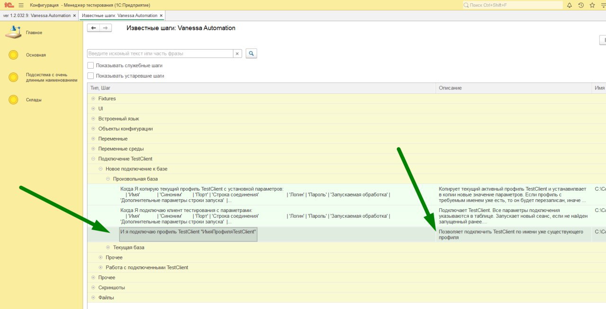Image resolution: width=606 pixels, height=309 pixels.
Task: Switch to ver 1.2.032.9: Vanessa Automation tab
Action: pos(37,16)
